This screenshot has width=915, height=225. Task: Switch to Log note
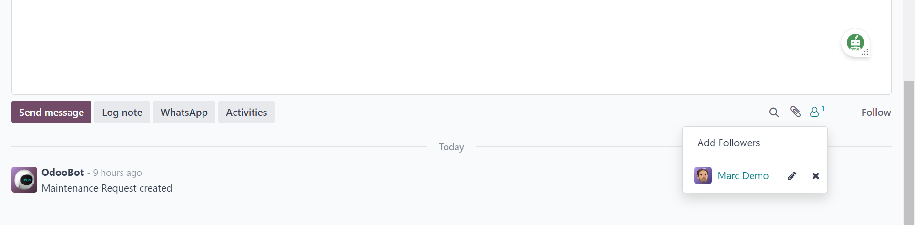[x=122, y=112]
